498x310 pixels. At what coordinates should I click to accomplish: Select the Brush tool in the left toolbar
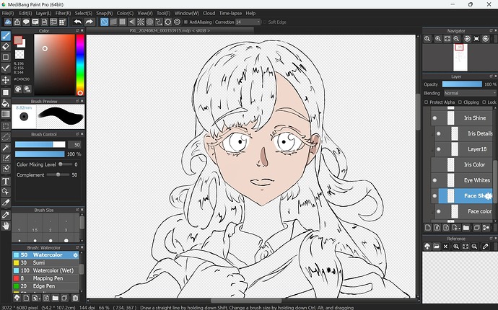pos(6,36)
